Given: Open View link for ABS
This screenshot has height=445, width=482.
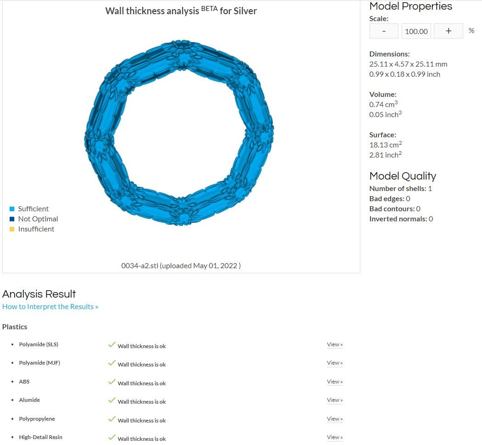Looking at the screenshot, I should [335, 382].
